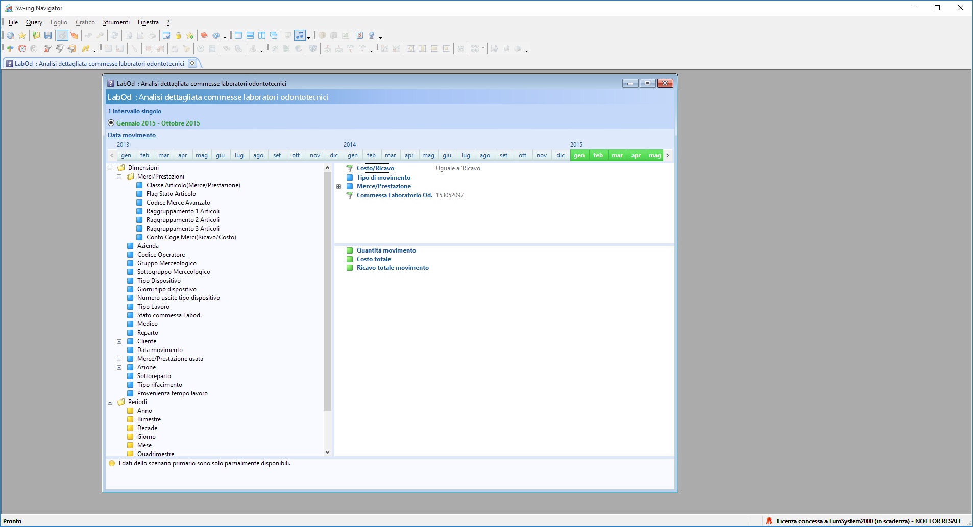Select 'dic' under 2014 on the timeline
The height and width of the screenshot is (527, 973).
561,155
